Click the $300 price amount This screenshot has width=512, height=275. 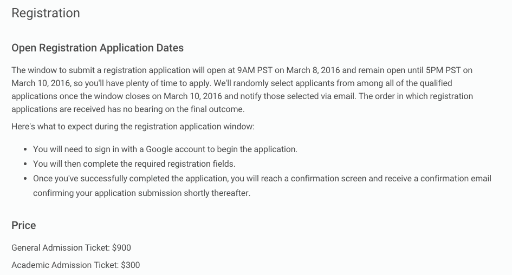click(x=130, y=265)
